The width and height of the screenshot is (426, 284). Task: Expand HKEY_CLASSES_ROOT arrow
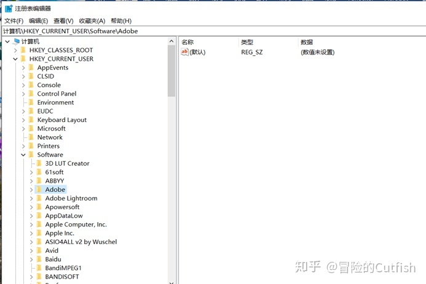tap(15, 50)
